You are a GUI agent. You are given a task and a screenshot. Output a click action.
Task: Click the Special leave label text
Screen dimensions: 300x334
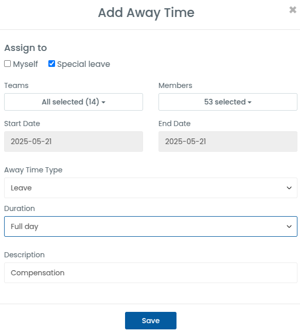tap(83, 64)
